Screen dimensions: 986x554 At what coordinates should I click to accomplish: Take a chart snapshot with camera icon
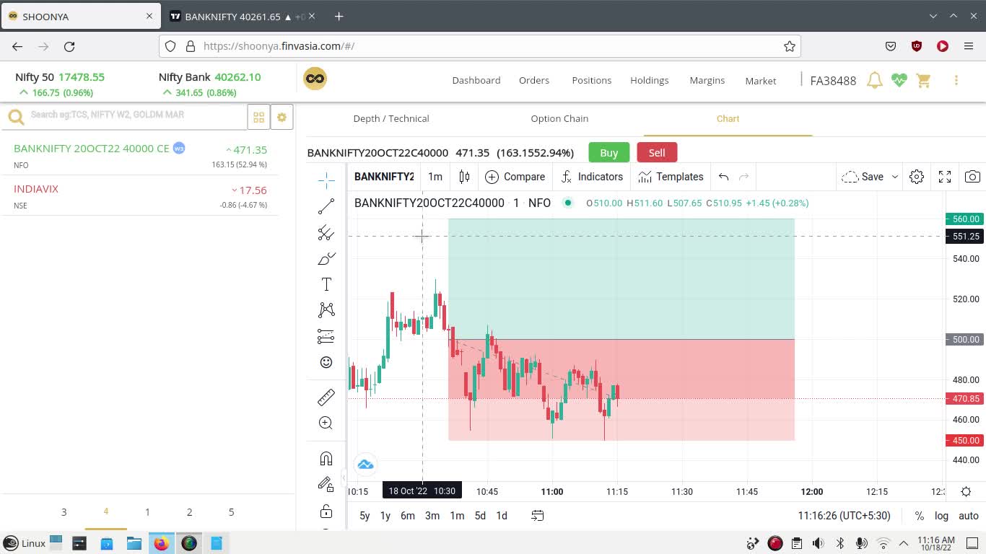(973, 177)
